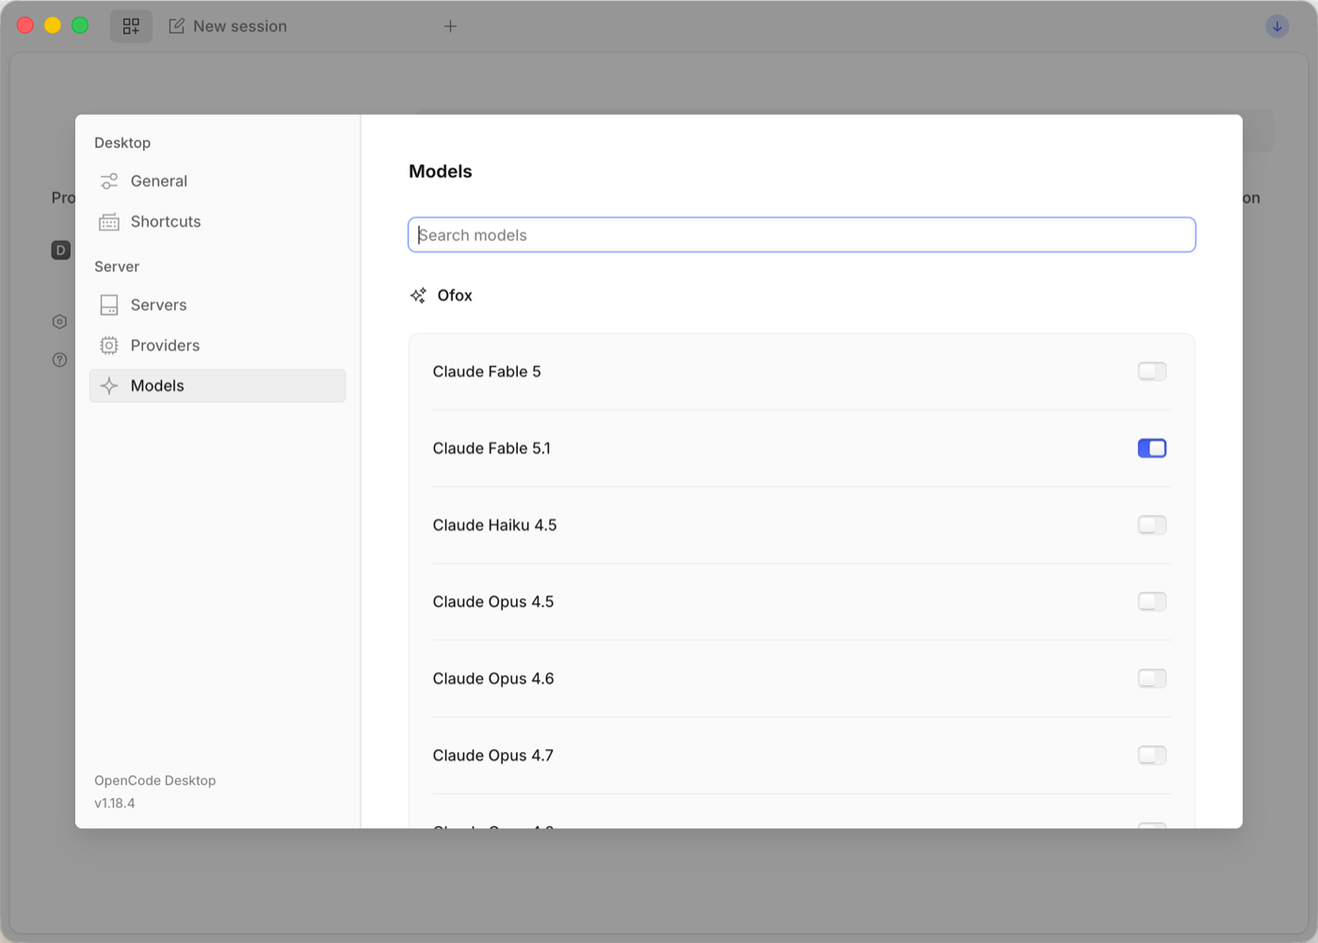The height and width of the screenshot is (943, 1318).
Task: Click the Claude Opus 4.5 label
Action: [493, 601]
